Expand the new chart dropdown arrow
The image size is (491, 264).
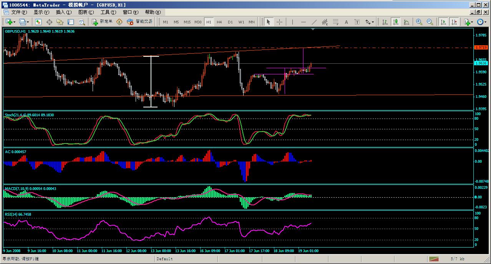(14, 22)
